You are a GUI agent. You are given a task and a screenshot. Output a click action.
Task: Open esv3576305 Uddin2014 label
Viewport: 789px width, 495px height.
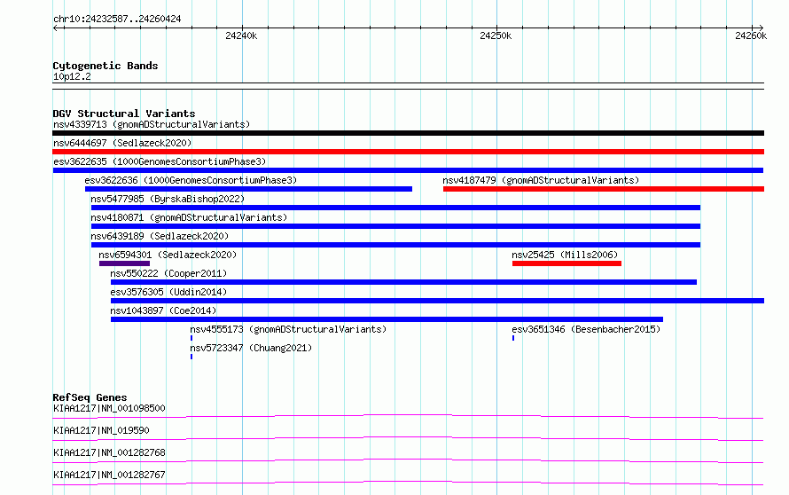[168, 292]
